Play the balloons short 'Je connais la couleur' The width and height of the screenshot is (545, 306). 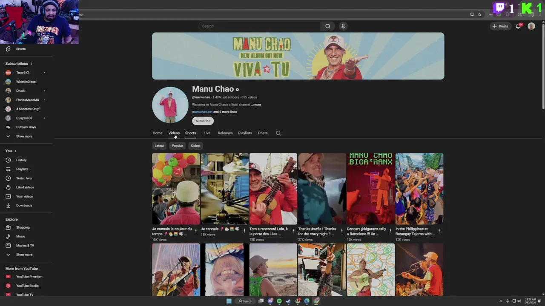(176, 189)
